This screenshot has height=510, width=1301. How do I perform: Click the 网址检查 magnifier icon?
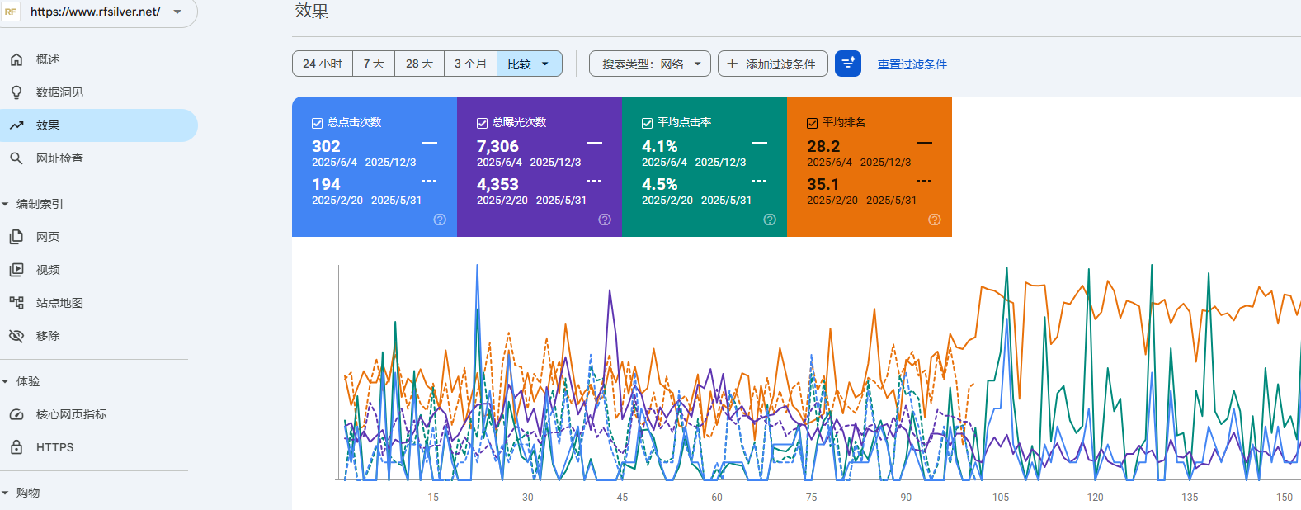point(16,158)
